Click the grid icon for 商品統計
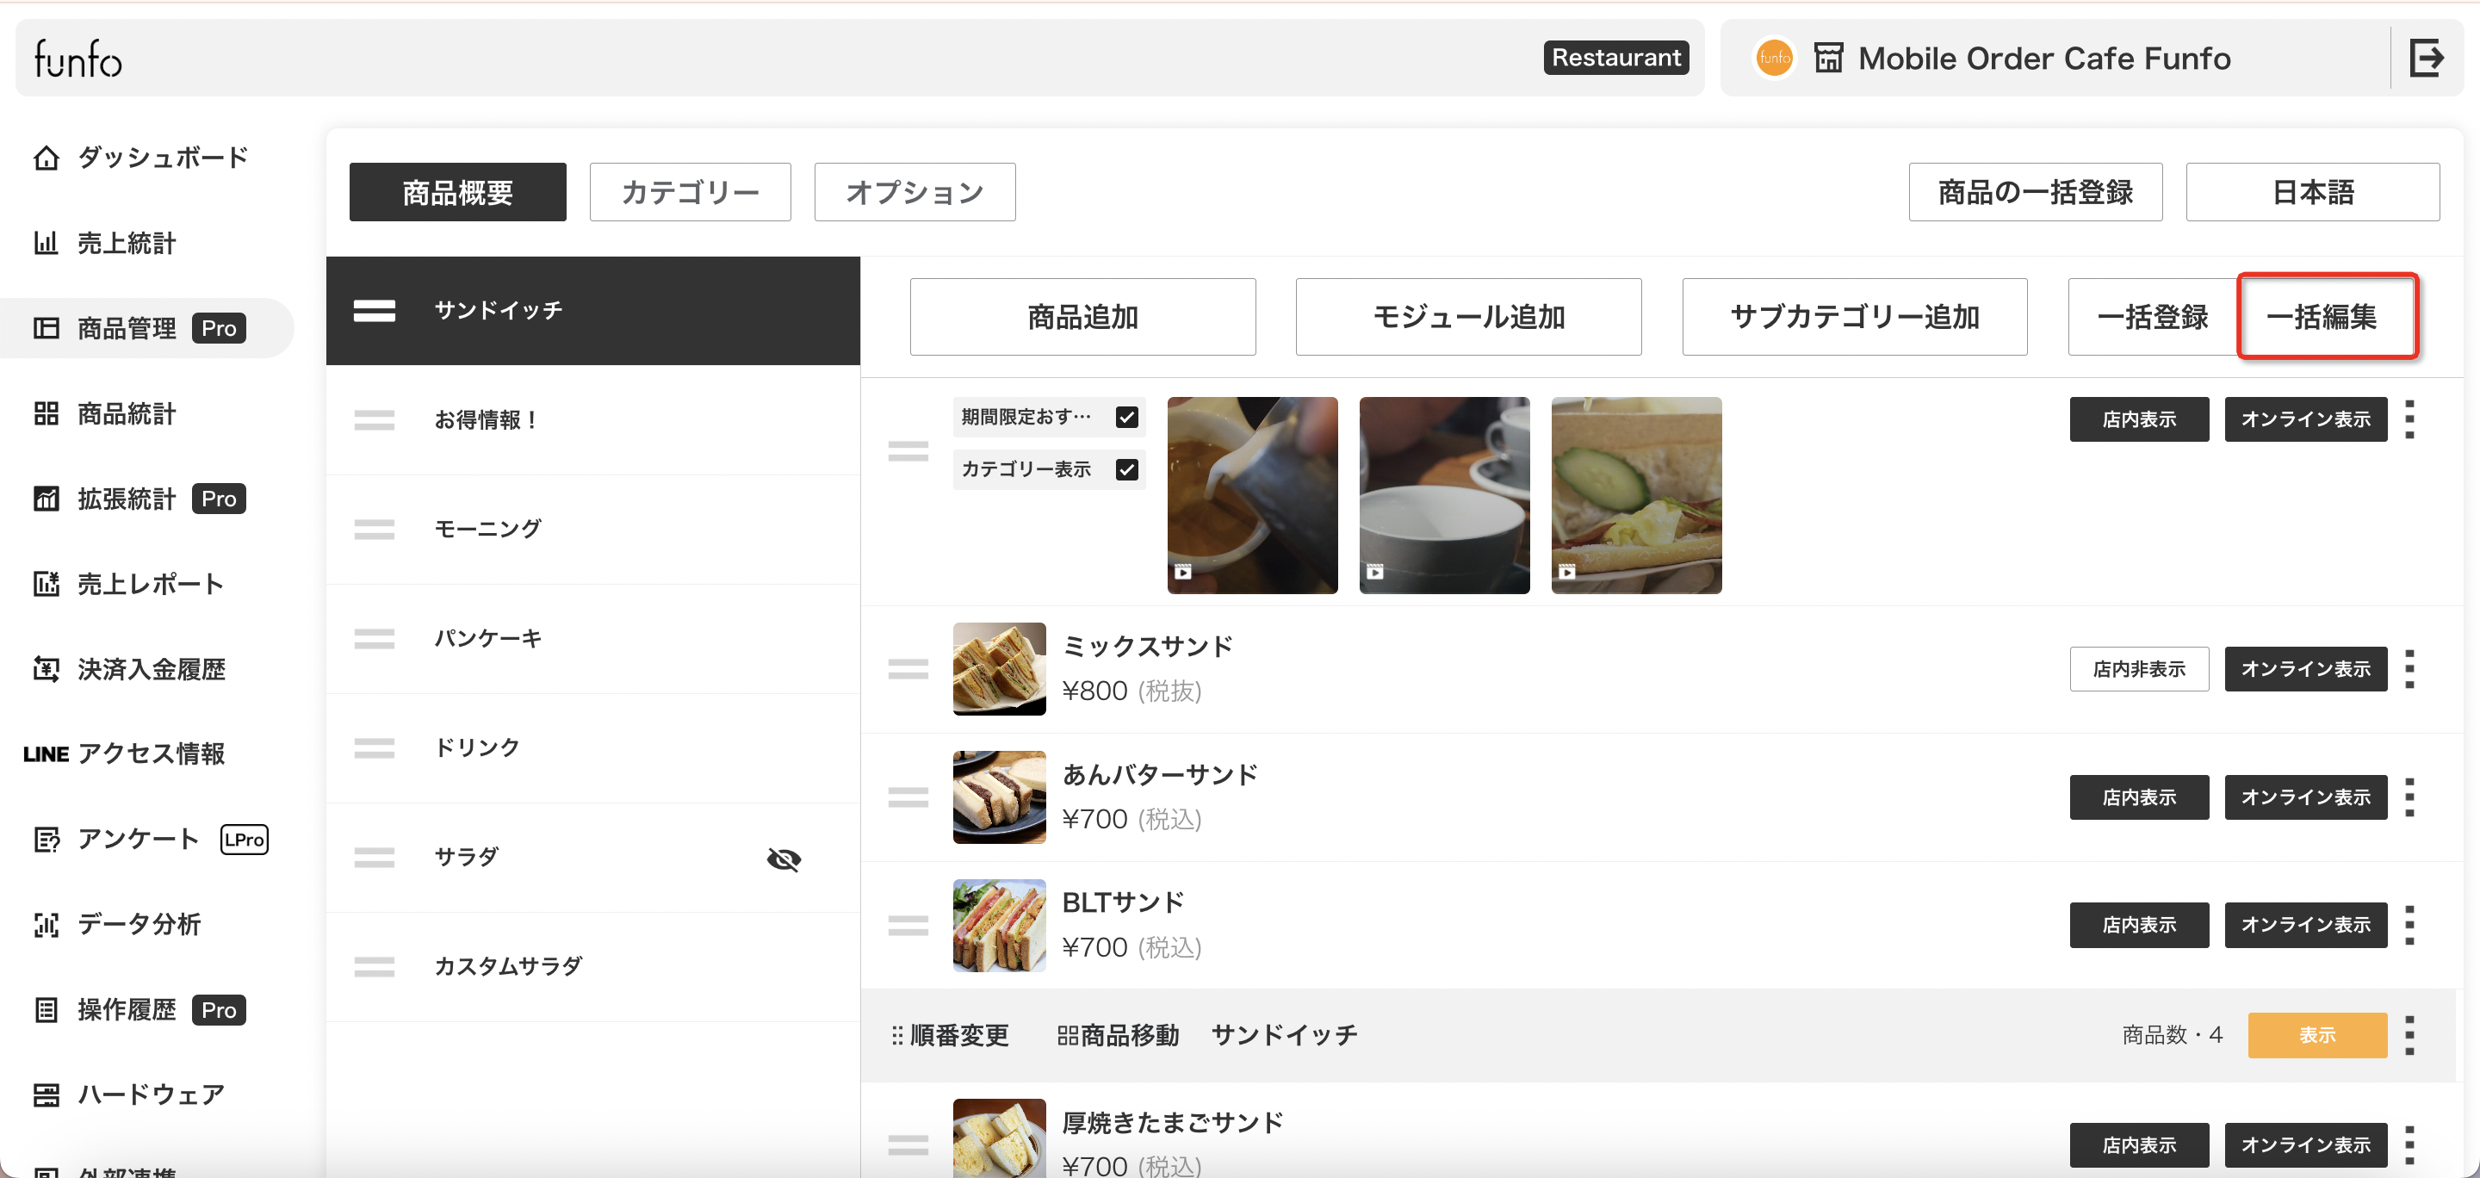 46,414
